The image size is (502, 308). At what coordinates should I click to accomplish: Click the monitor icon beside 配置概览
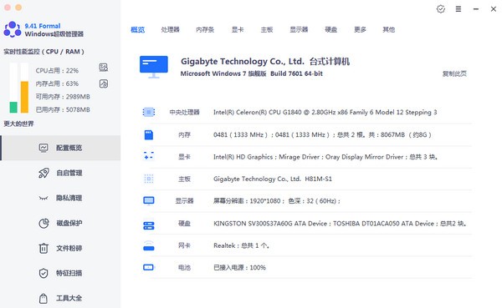pyautogui.click(x=44, y=148)
